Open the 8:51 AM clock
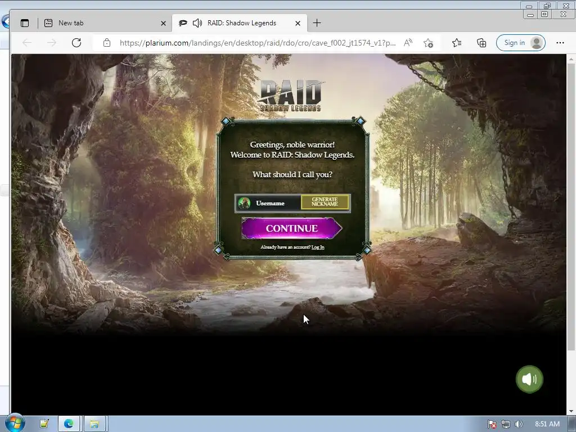The width and height of the screenshot is (576, 432). 547,424
